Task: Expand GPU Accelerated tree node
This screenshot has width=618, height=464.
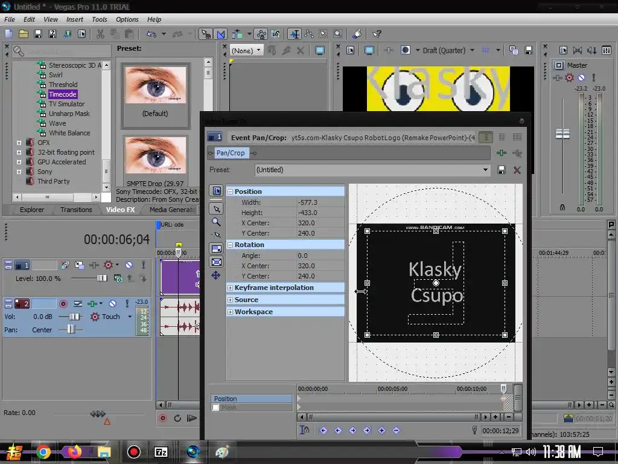Action: coord(19,162)
